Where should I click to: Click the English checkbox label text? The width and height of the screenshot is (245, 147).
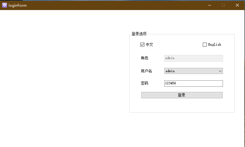pyautogui.click(x=214, y=45)
